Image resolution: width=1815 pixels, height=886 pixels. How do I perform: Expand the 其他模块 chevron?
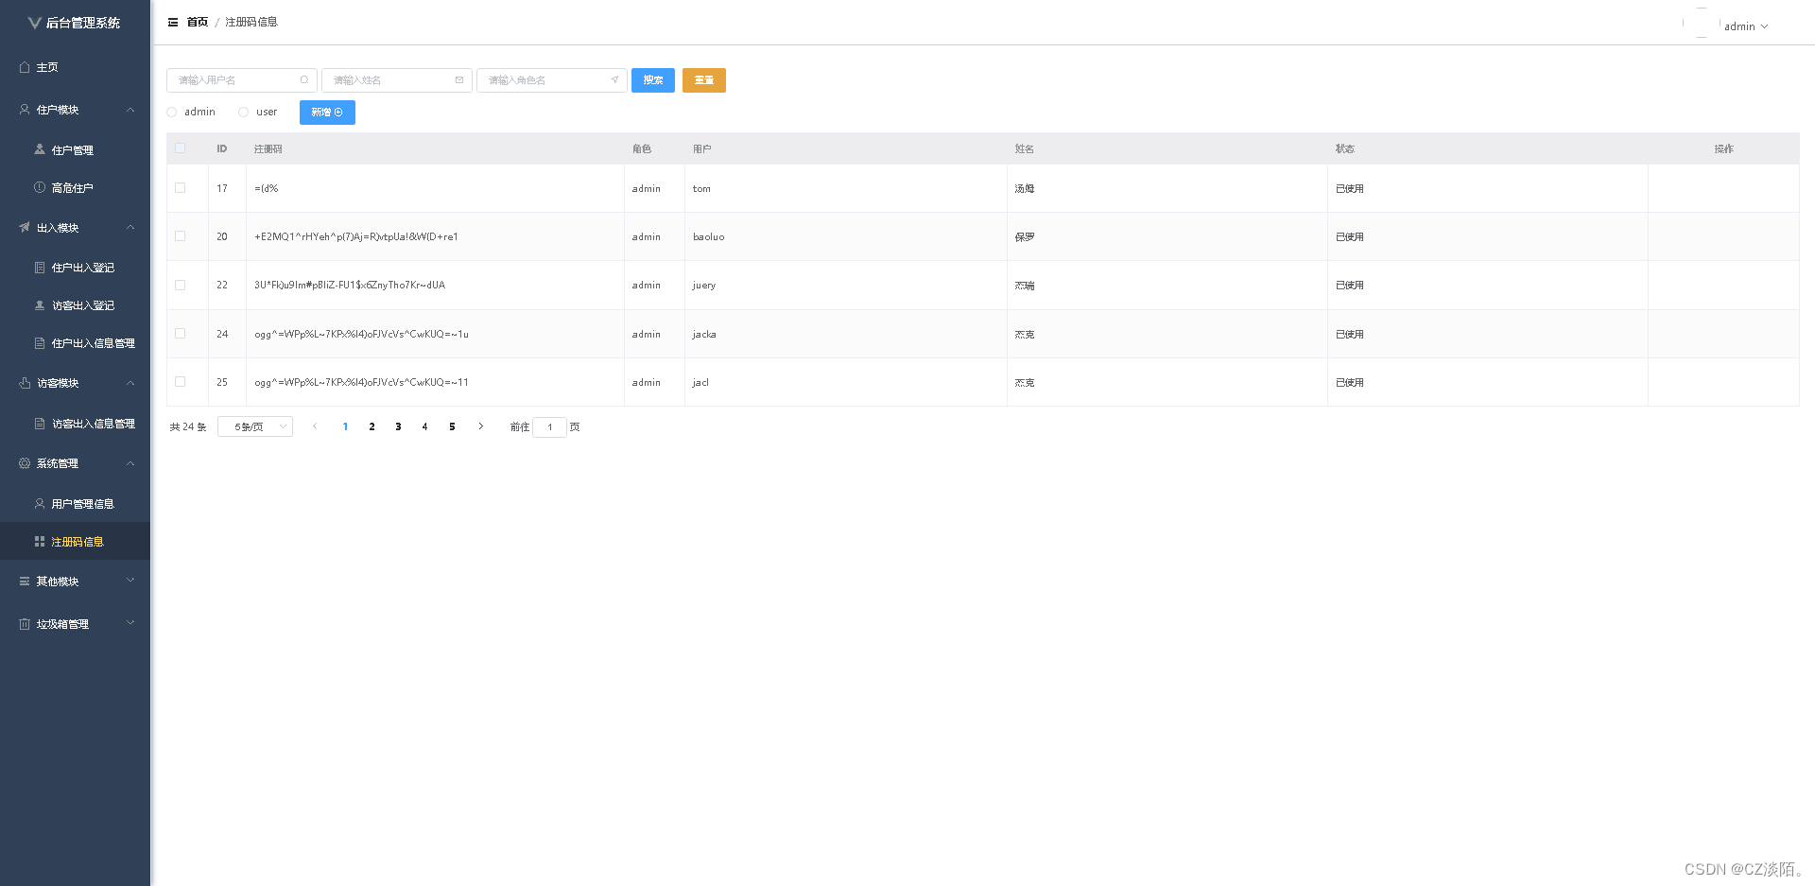(x=130, y=581)
